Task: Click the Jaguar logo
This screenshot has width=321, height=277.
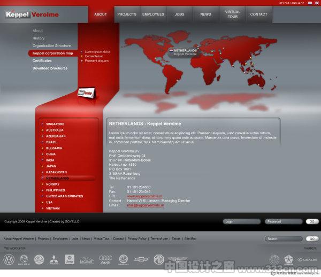Action: (87, 260)
